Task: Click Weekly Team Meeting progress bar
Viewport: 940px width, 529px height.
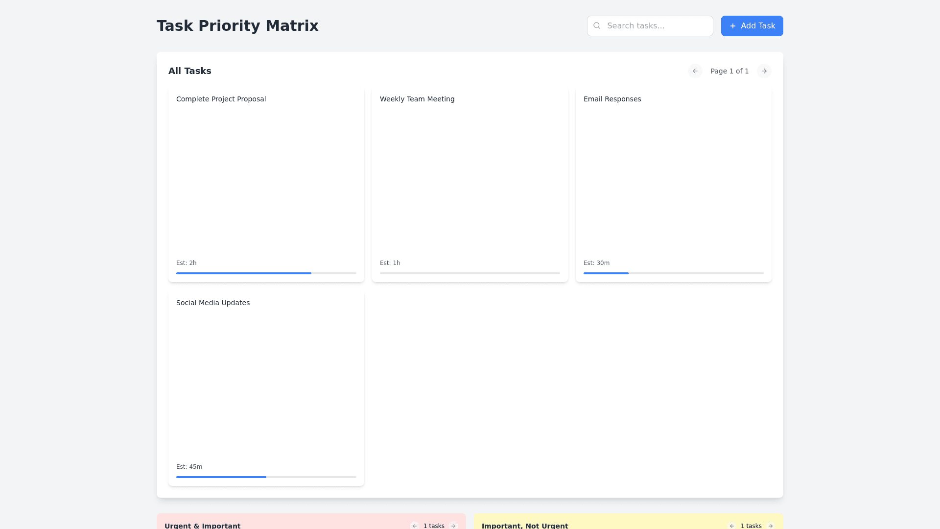Action: [470, 273]
